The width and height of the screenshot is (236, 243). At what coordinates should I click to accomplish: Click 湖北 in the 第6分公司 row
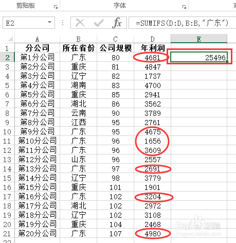coord(79,103)
